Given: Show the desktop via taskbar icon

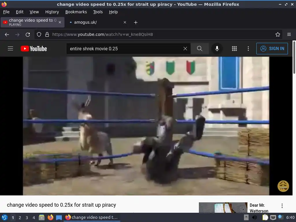Looking at the screenshot, I should click(x=59, y=218).
